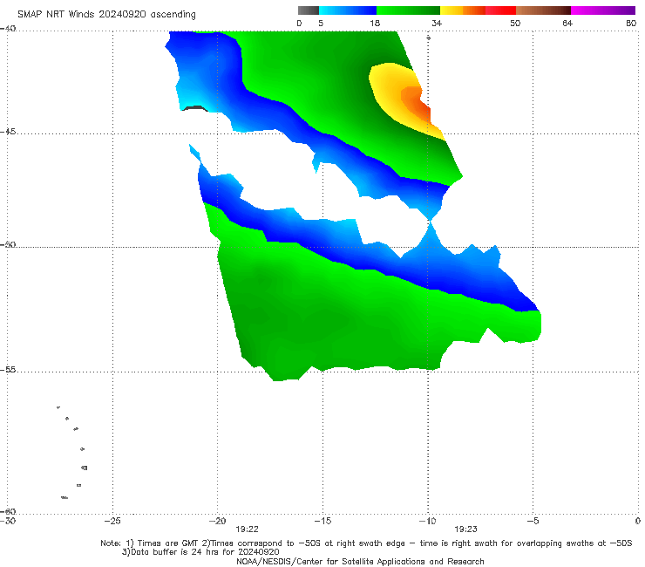Click the red segment of the color bar
Image resolution: width=645 pixels, height=567 pixels.
tap(500, 10)
